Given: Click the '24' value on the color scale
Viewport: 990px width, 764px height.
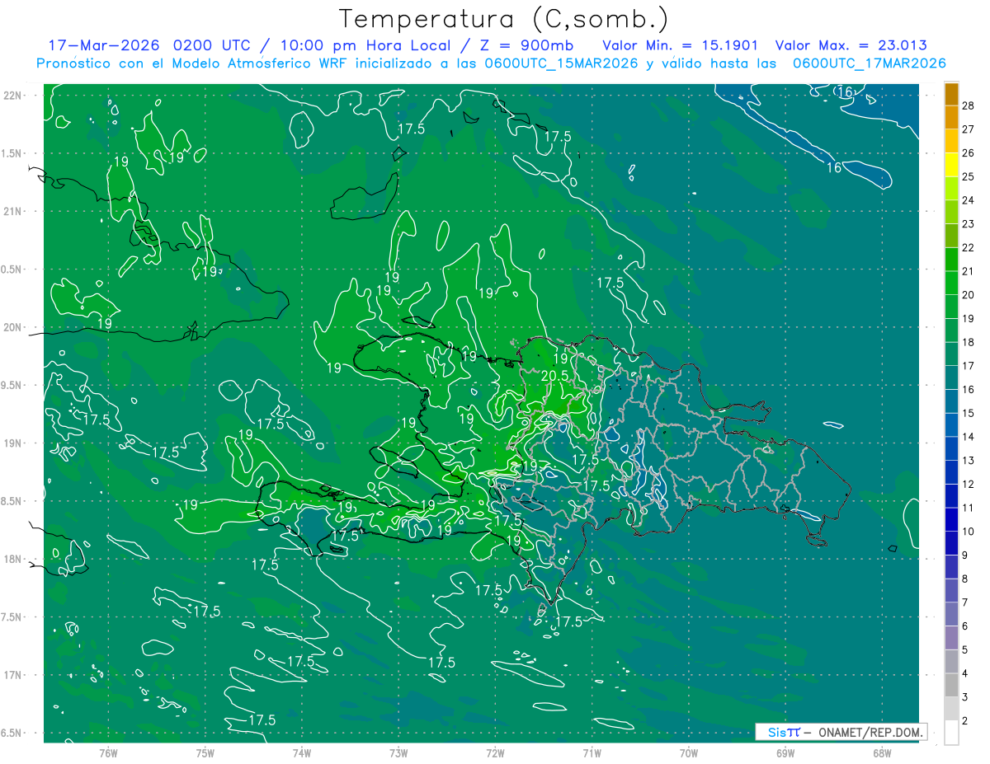Looking at the screenshot, I should coord(969,200).
